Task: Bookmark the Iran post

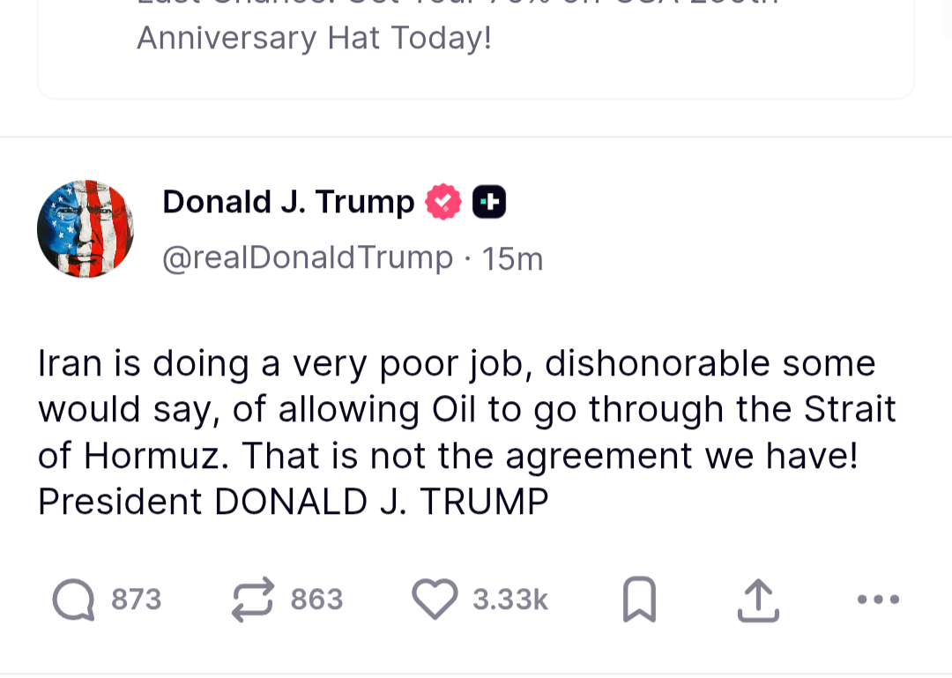Action: [x=639, y=600]
